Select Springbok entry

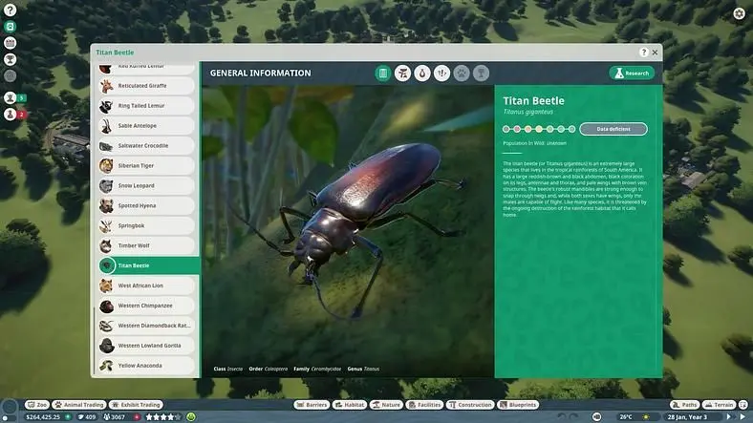[146, 226]
